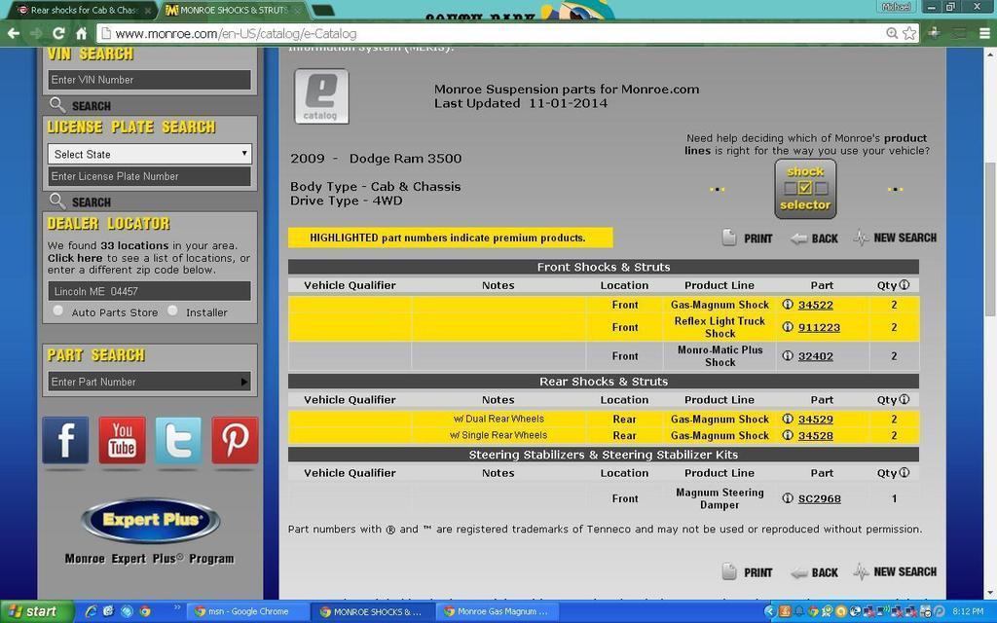Click the page vertical scrollbar thumb
This screenshot has height=623, width=997.
990,239
